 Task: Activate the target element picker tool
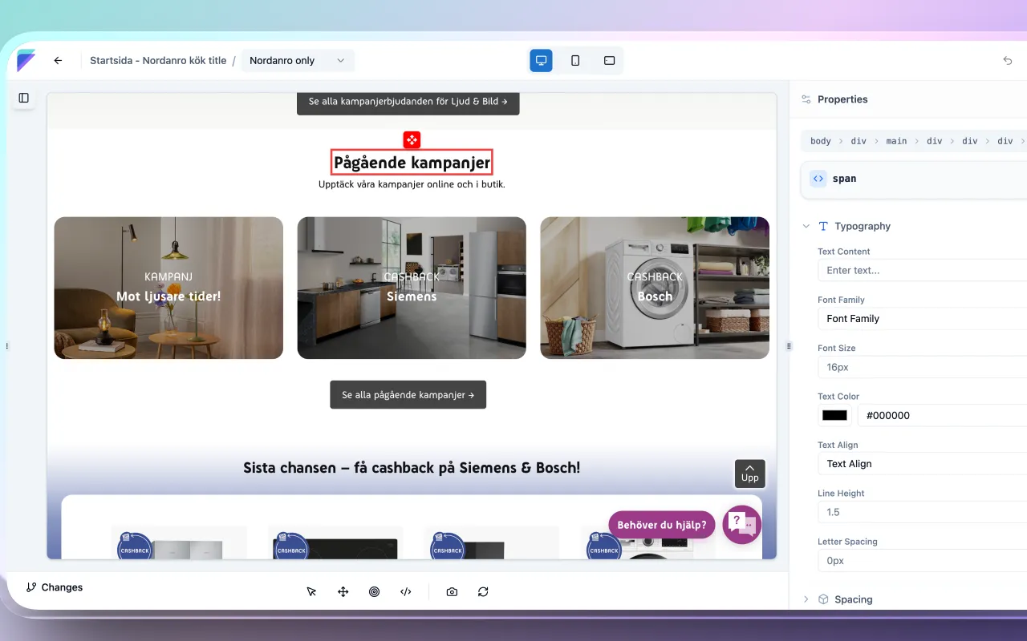[x=374, y=591]
